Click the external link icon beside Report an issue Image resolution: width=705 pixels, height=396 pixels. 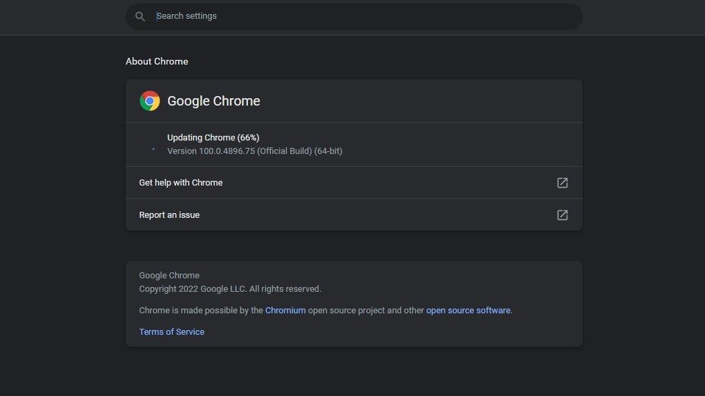point(562,214)
